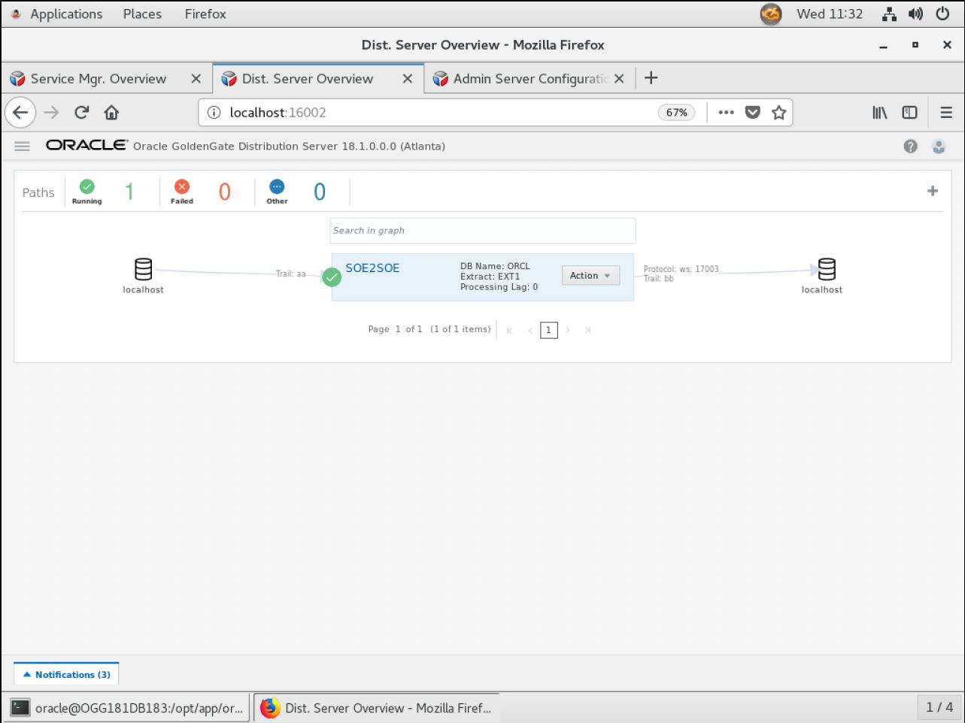The width and height of the screenshot is (965, 723).
Task: Open network settings in system tray
Action: pyautogui.click(x=889, y=14)
